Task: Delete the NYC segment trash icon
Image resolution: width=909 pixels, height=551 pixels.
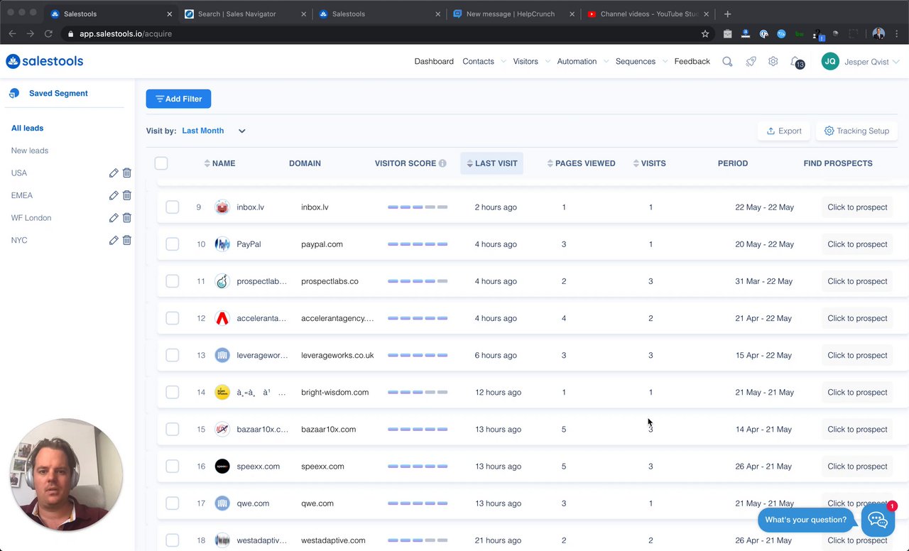Action: pyautogui.click(x=127, y=241)
